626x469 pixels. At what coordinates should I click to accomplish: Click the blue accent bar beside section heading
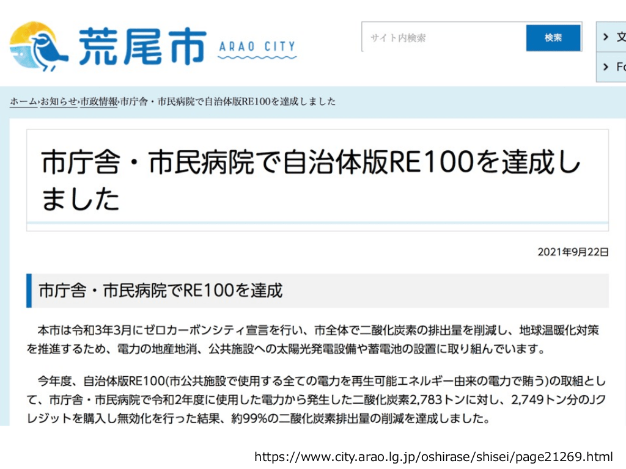pos(29,291)
